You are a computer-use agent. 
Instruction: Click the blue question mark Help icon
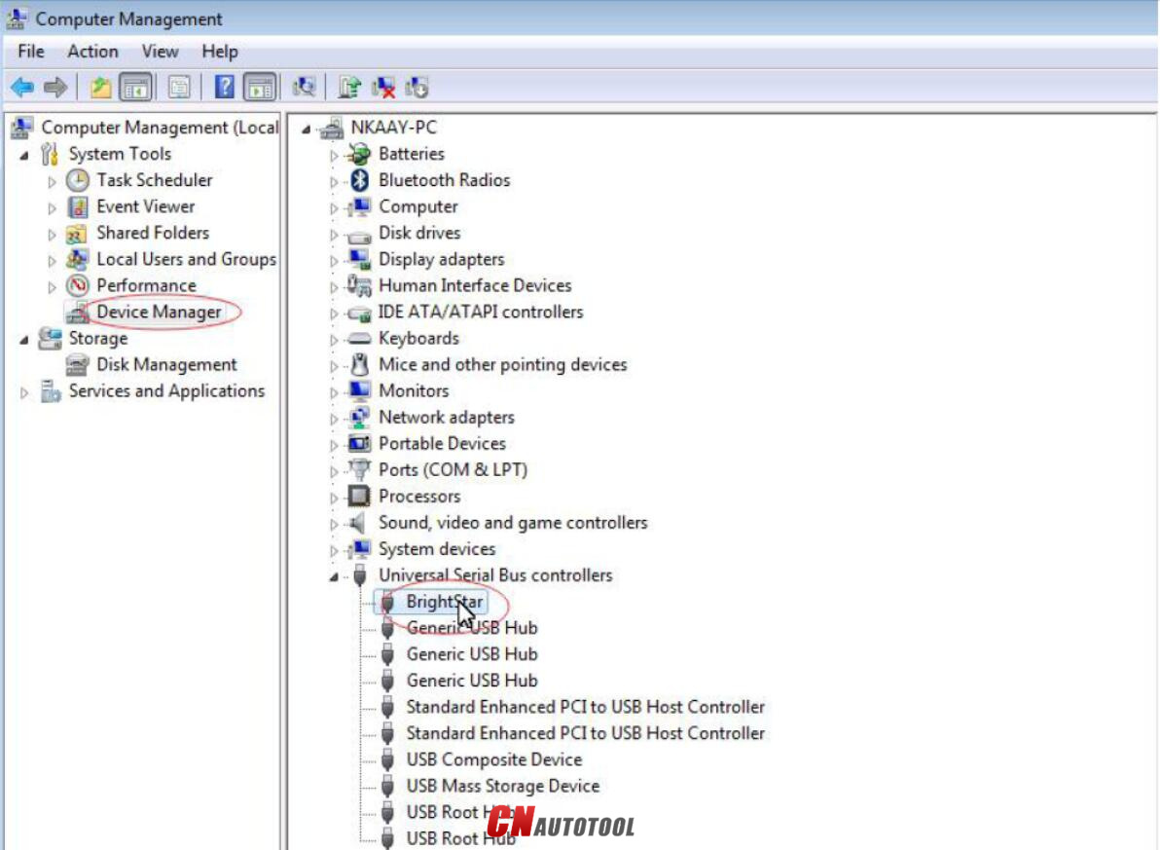[x=224, y=88]
